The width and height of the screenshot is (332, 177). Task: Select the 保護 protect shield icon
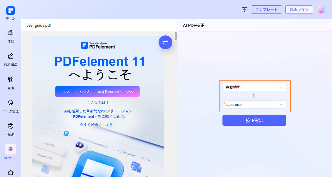pos(11,126)
